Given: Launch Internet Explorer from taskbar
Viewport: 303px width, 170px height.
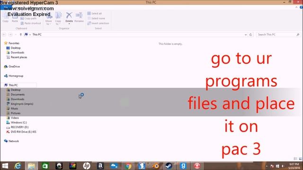Looking at the screenshot, I should point(18,166).
